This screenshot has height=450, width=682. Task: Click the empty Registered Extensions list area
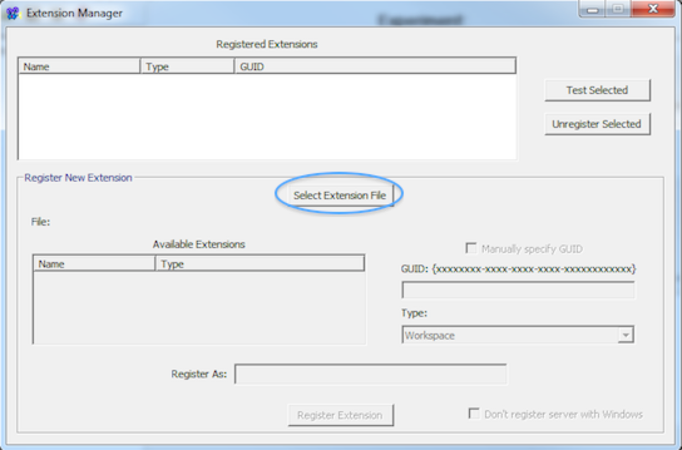click(x=267, y=116)
